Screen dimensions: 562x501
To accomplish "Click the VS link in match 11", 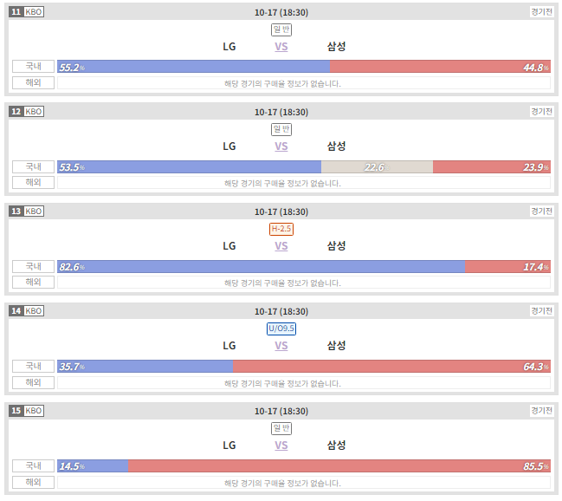I will [x=281, y=47].
